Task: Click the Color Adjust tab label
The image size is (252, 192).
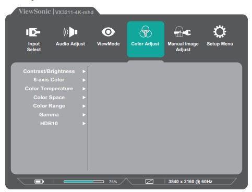Action: point(145,44)
